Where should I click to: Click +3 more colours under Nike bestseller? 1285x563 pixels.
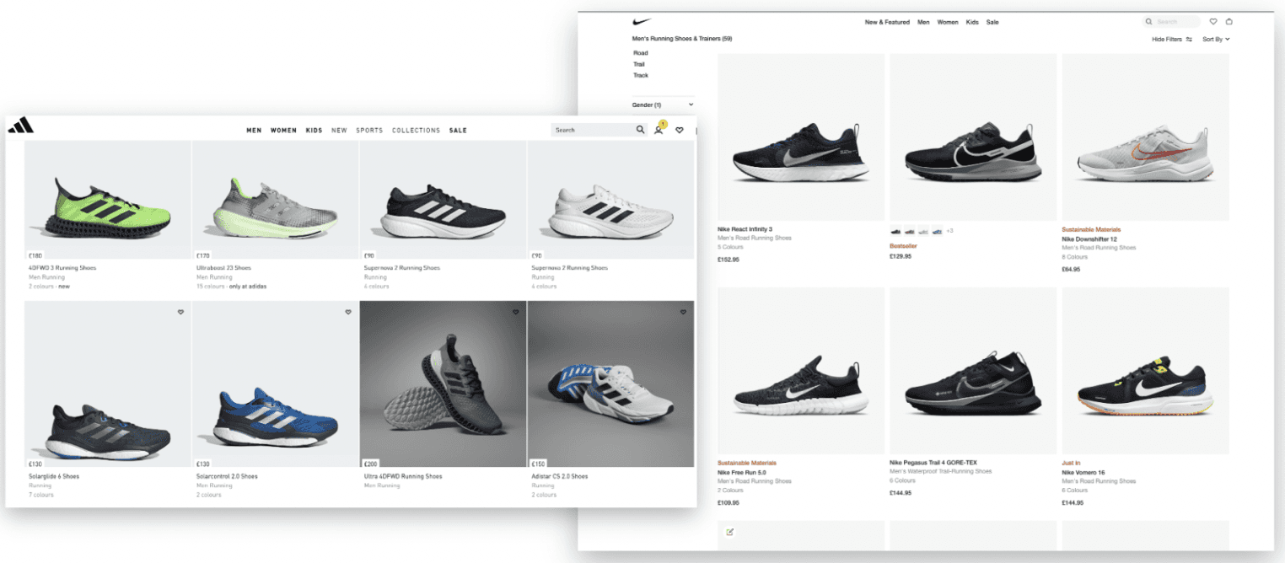click(949, 231)
